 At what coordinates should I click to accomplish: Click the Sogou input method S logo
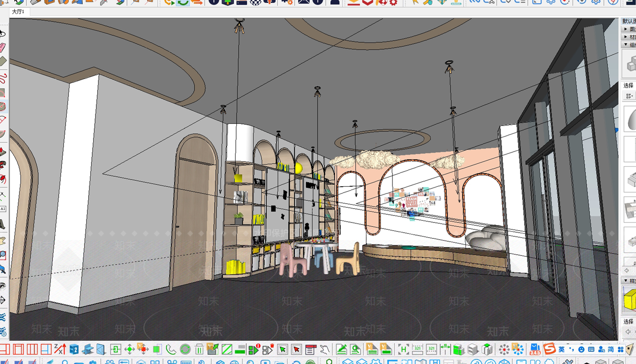[549, 349]
